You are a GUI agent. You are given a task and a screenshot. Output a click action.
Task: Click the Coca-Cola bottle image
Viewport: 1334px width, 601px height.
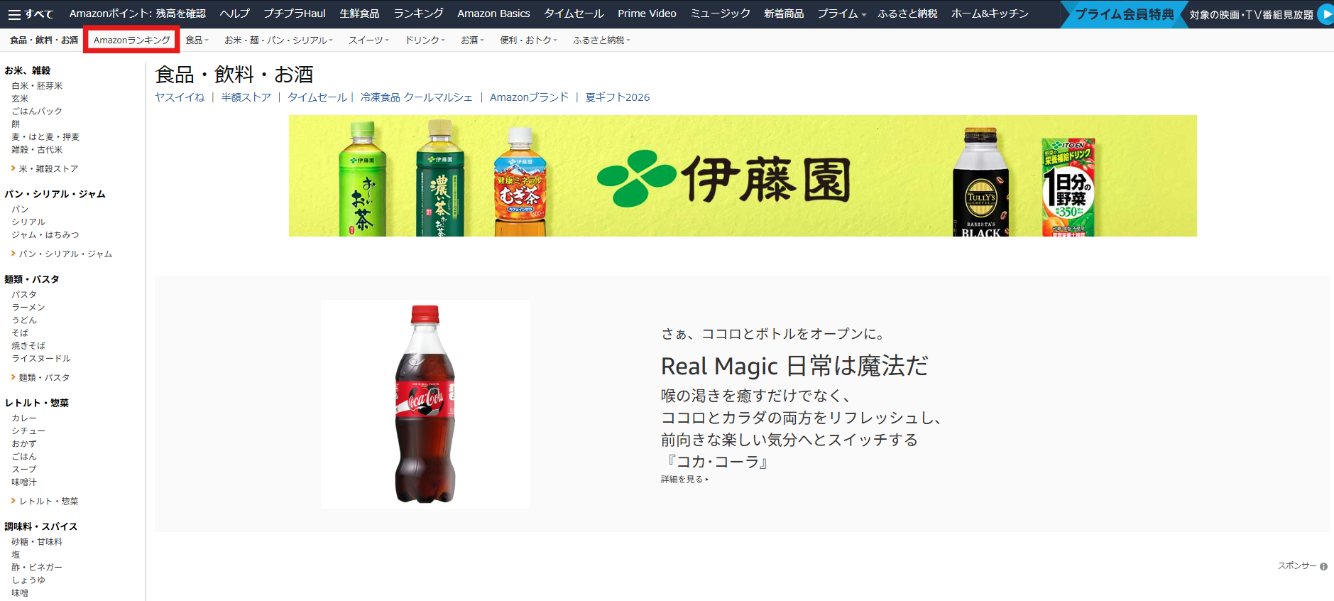425,404
